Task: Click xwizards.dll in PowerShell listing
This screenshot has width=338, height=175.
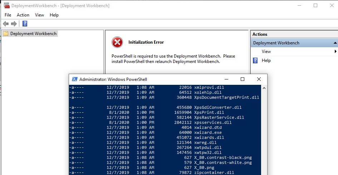Action: click(x=209, y=137)
